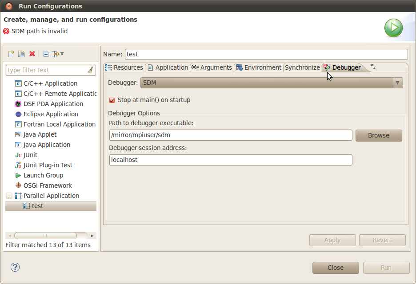416x284 pixels.
Task: Select Fortran Local Application tree item
Action: 60,124
